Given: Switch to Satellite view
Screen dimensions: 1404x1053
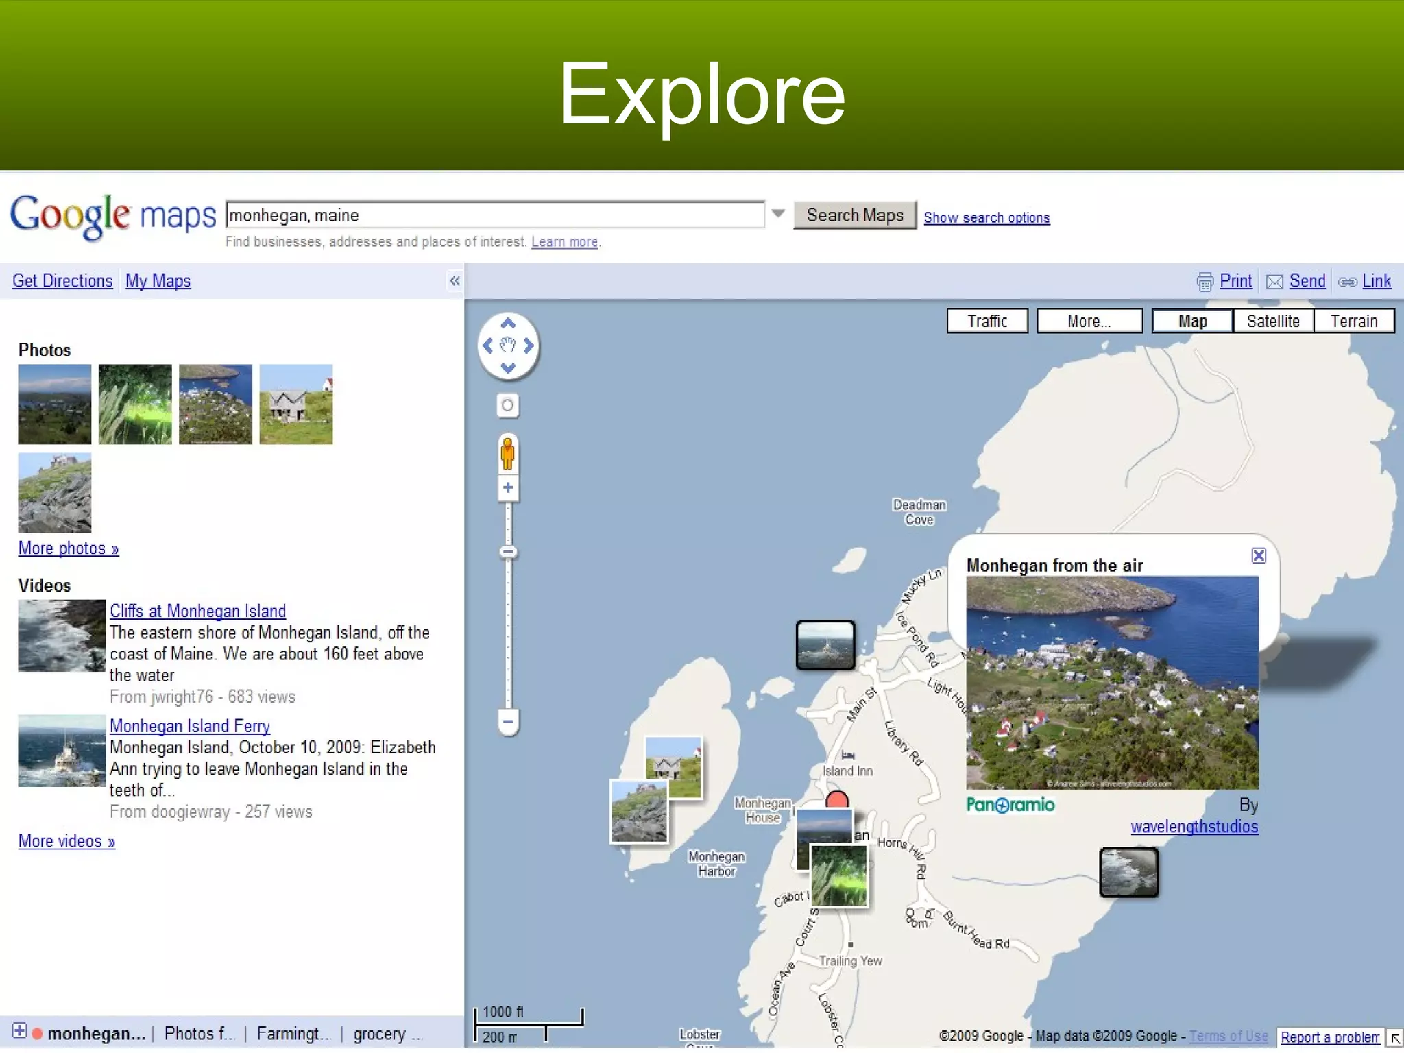Looking at the screenshot, I should point(1273,321).
